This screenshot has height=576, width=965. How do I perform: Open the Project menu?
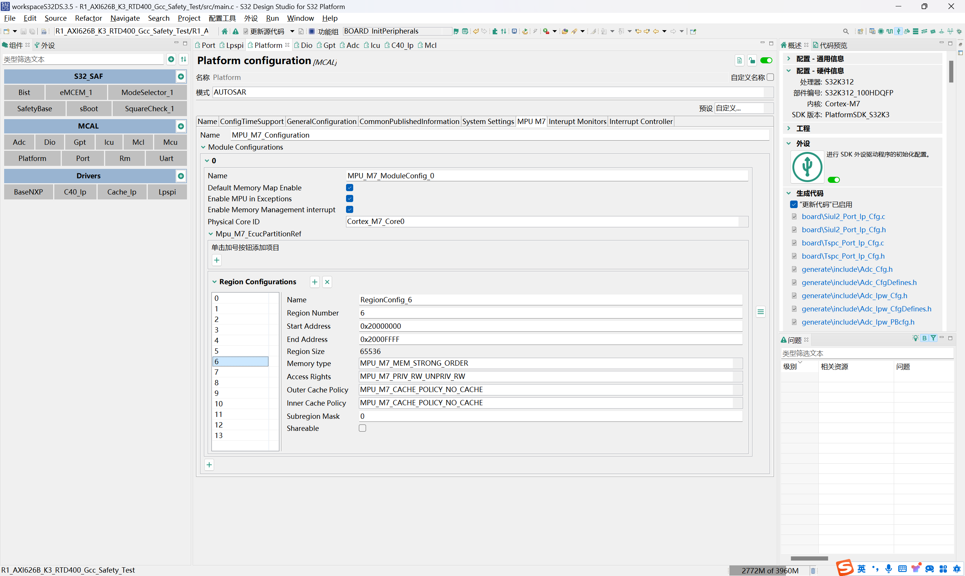188,18
